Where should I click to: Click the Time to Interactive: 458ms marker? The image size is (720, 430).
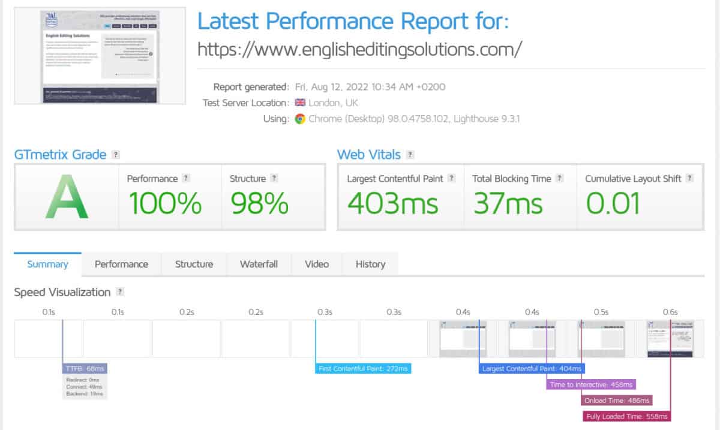(591, 384)
